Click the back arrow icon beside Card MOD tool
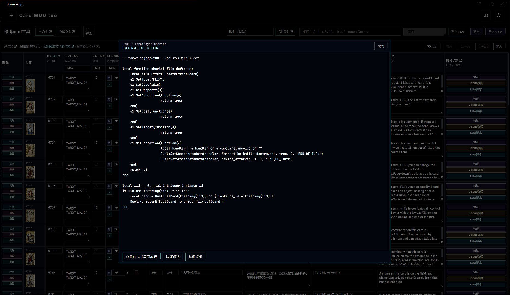 [x=11, y=16]
